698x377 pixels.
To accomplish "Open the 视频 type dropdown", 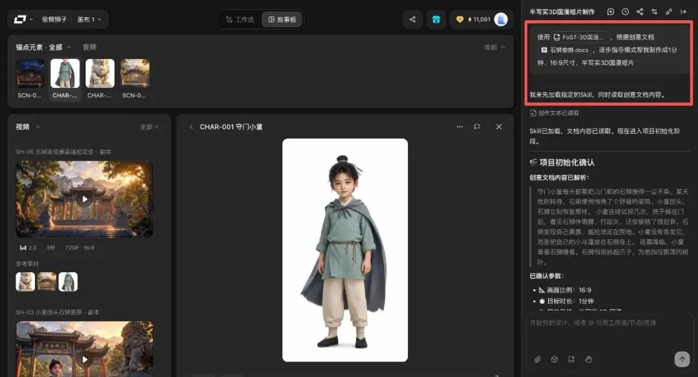I will (28, 127).
